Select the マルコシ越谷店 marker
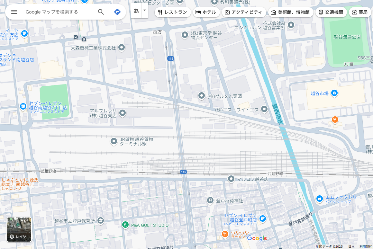 click(x=231, y=179)
